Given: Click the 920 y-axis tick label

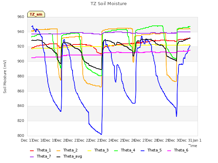Looking at the screenshot, I should pos(21,47).
